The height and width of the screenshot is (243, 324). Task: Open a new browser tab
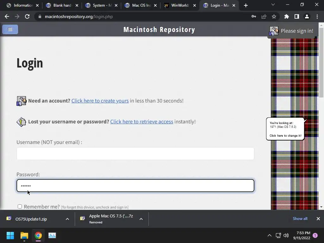tap(246, 5)
